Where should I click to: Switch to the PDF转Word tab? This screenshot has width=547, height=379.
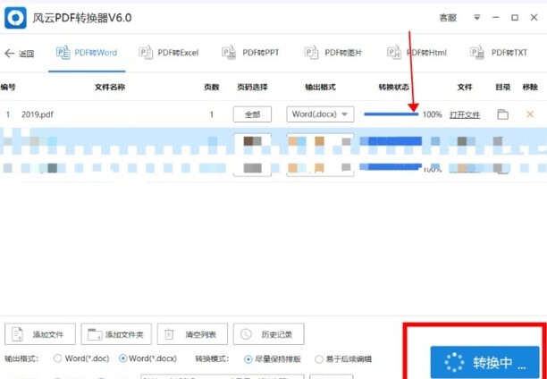click(87, 53)
